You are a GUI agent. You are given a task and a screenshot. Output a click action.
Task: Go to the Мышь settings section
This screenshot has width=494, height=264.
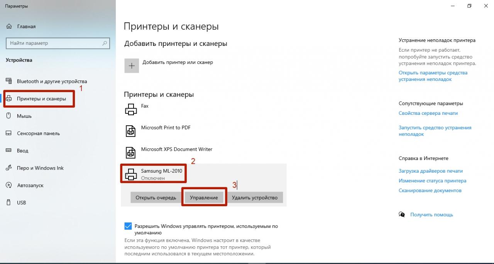24,116
